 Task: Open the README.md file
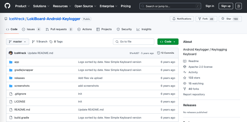(22, 110)
